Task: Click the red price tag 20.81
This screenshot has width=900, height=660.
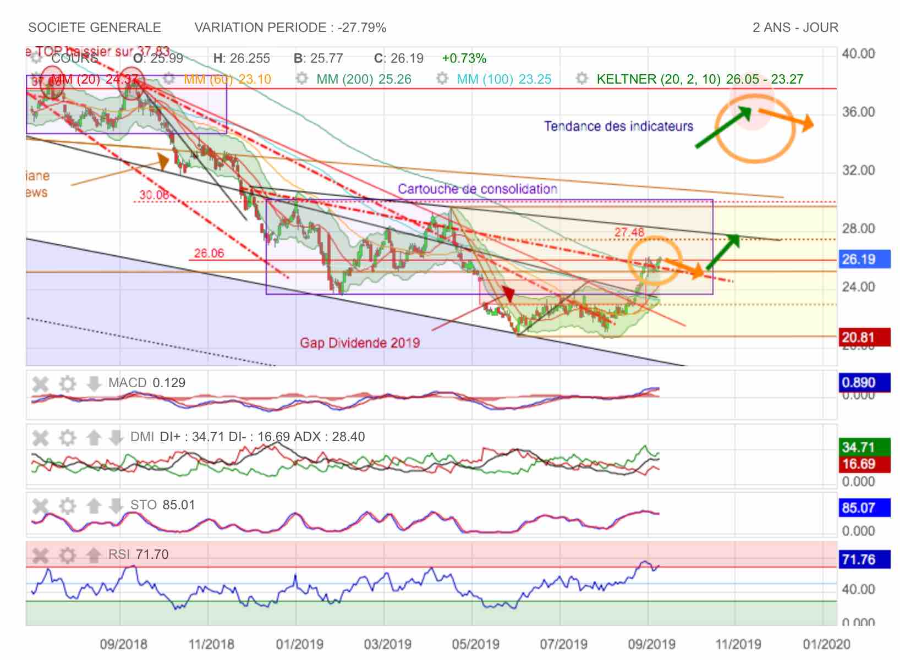Action: (x=864, y=337)
